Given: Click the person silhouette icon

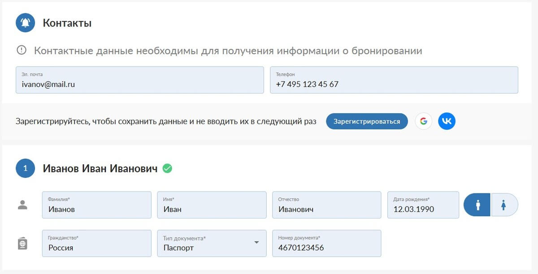Looking at the screenshot, I should click(x=22, y=205).
